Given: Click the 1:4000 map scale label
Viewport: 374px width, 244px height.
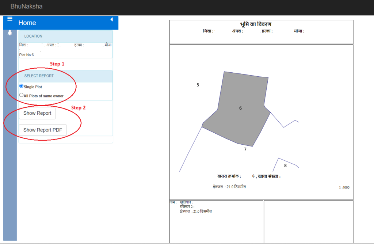Looking at the screenshot, I should pyautogui.click(x=344, y=187).
